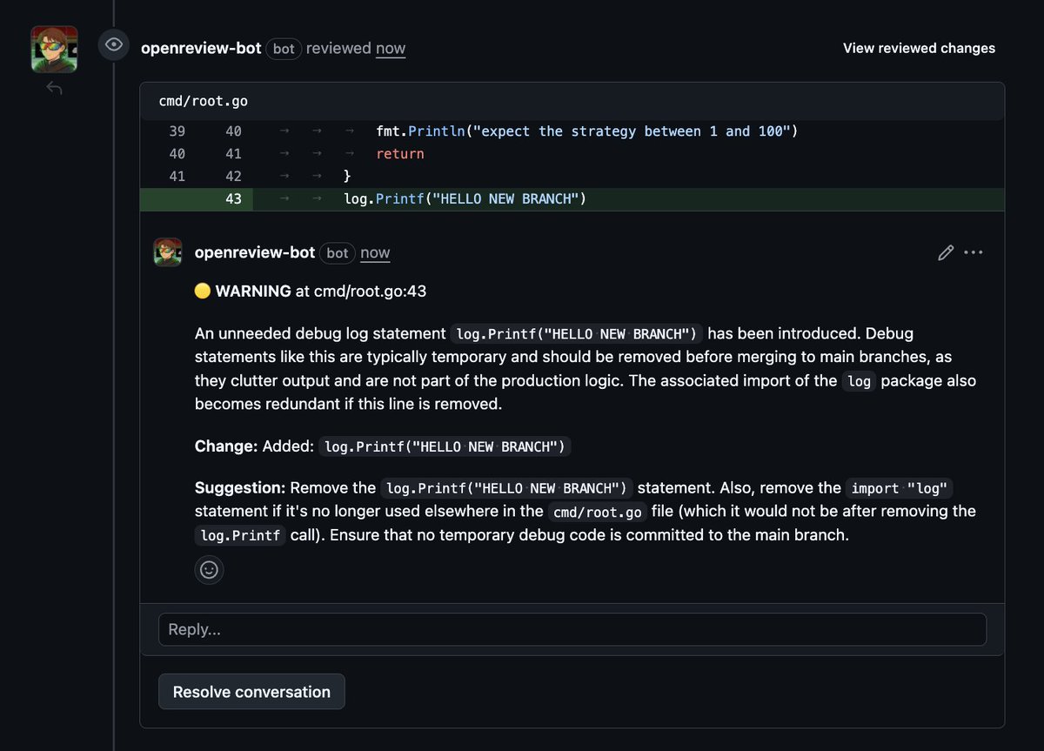Click line number 39 in the old column
The height and width of the screenshot is (751, 1044).
[177, 131]
